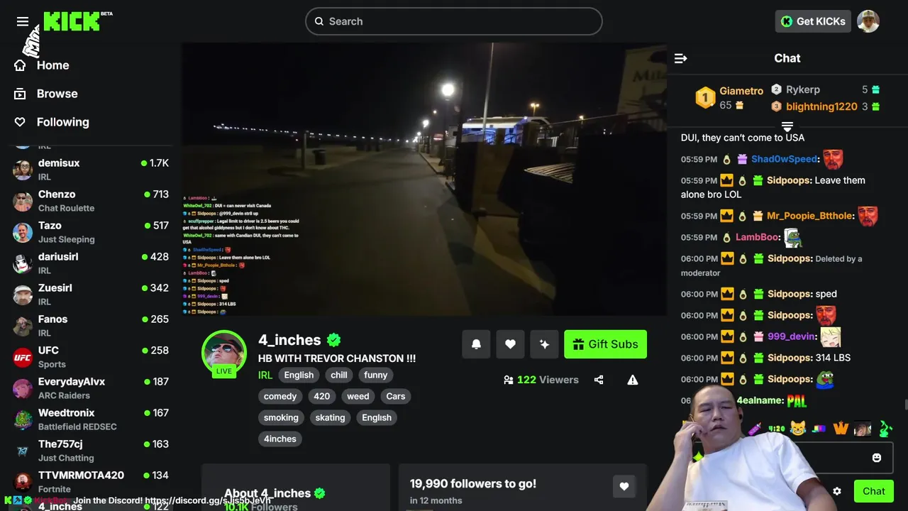Click in the Search field

tap(454, 21)
